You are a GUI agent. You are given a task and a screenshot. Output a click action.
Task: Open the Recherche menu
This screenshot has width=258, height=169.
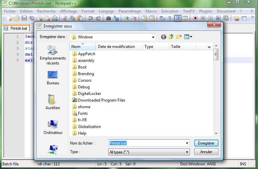pos(46,11)
